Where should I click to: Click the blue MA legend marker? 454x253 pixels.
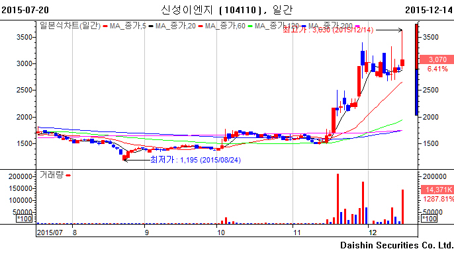[x=303, y=26]
